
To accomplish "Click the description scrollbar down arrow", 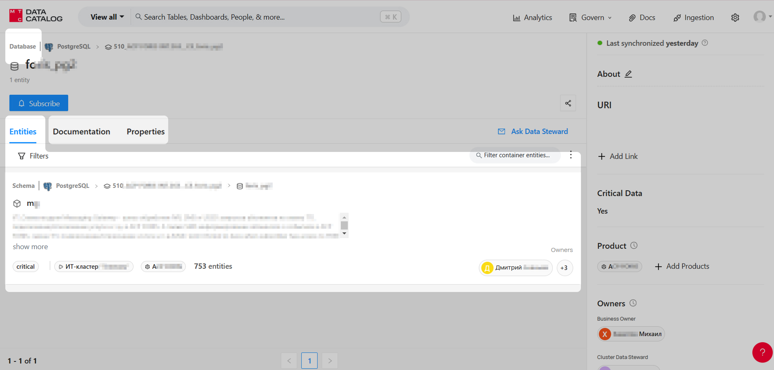I will tap(344, 234).
